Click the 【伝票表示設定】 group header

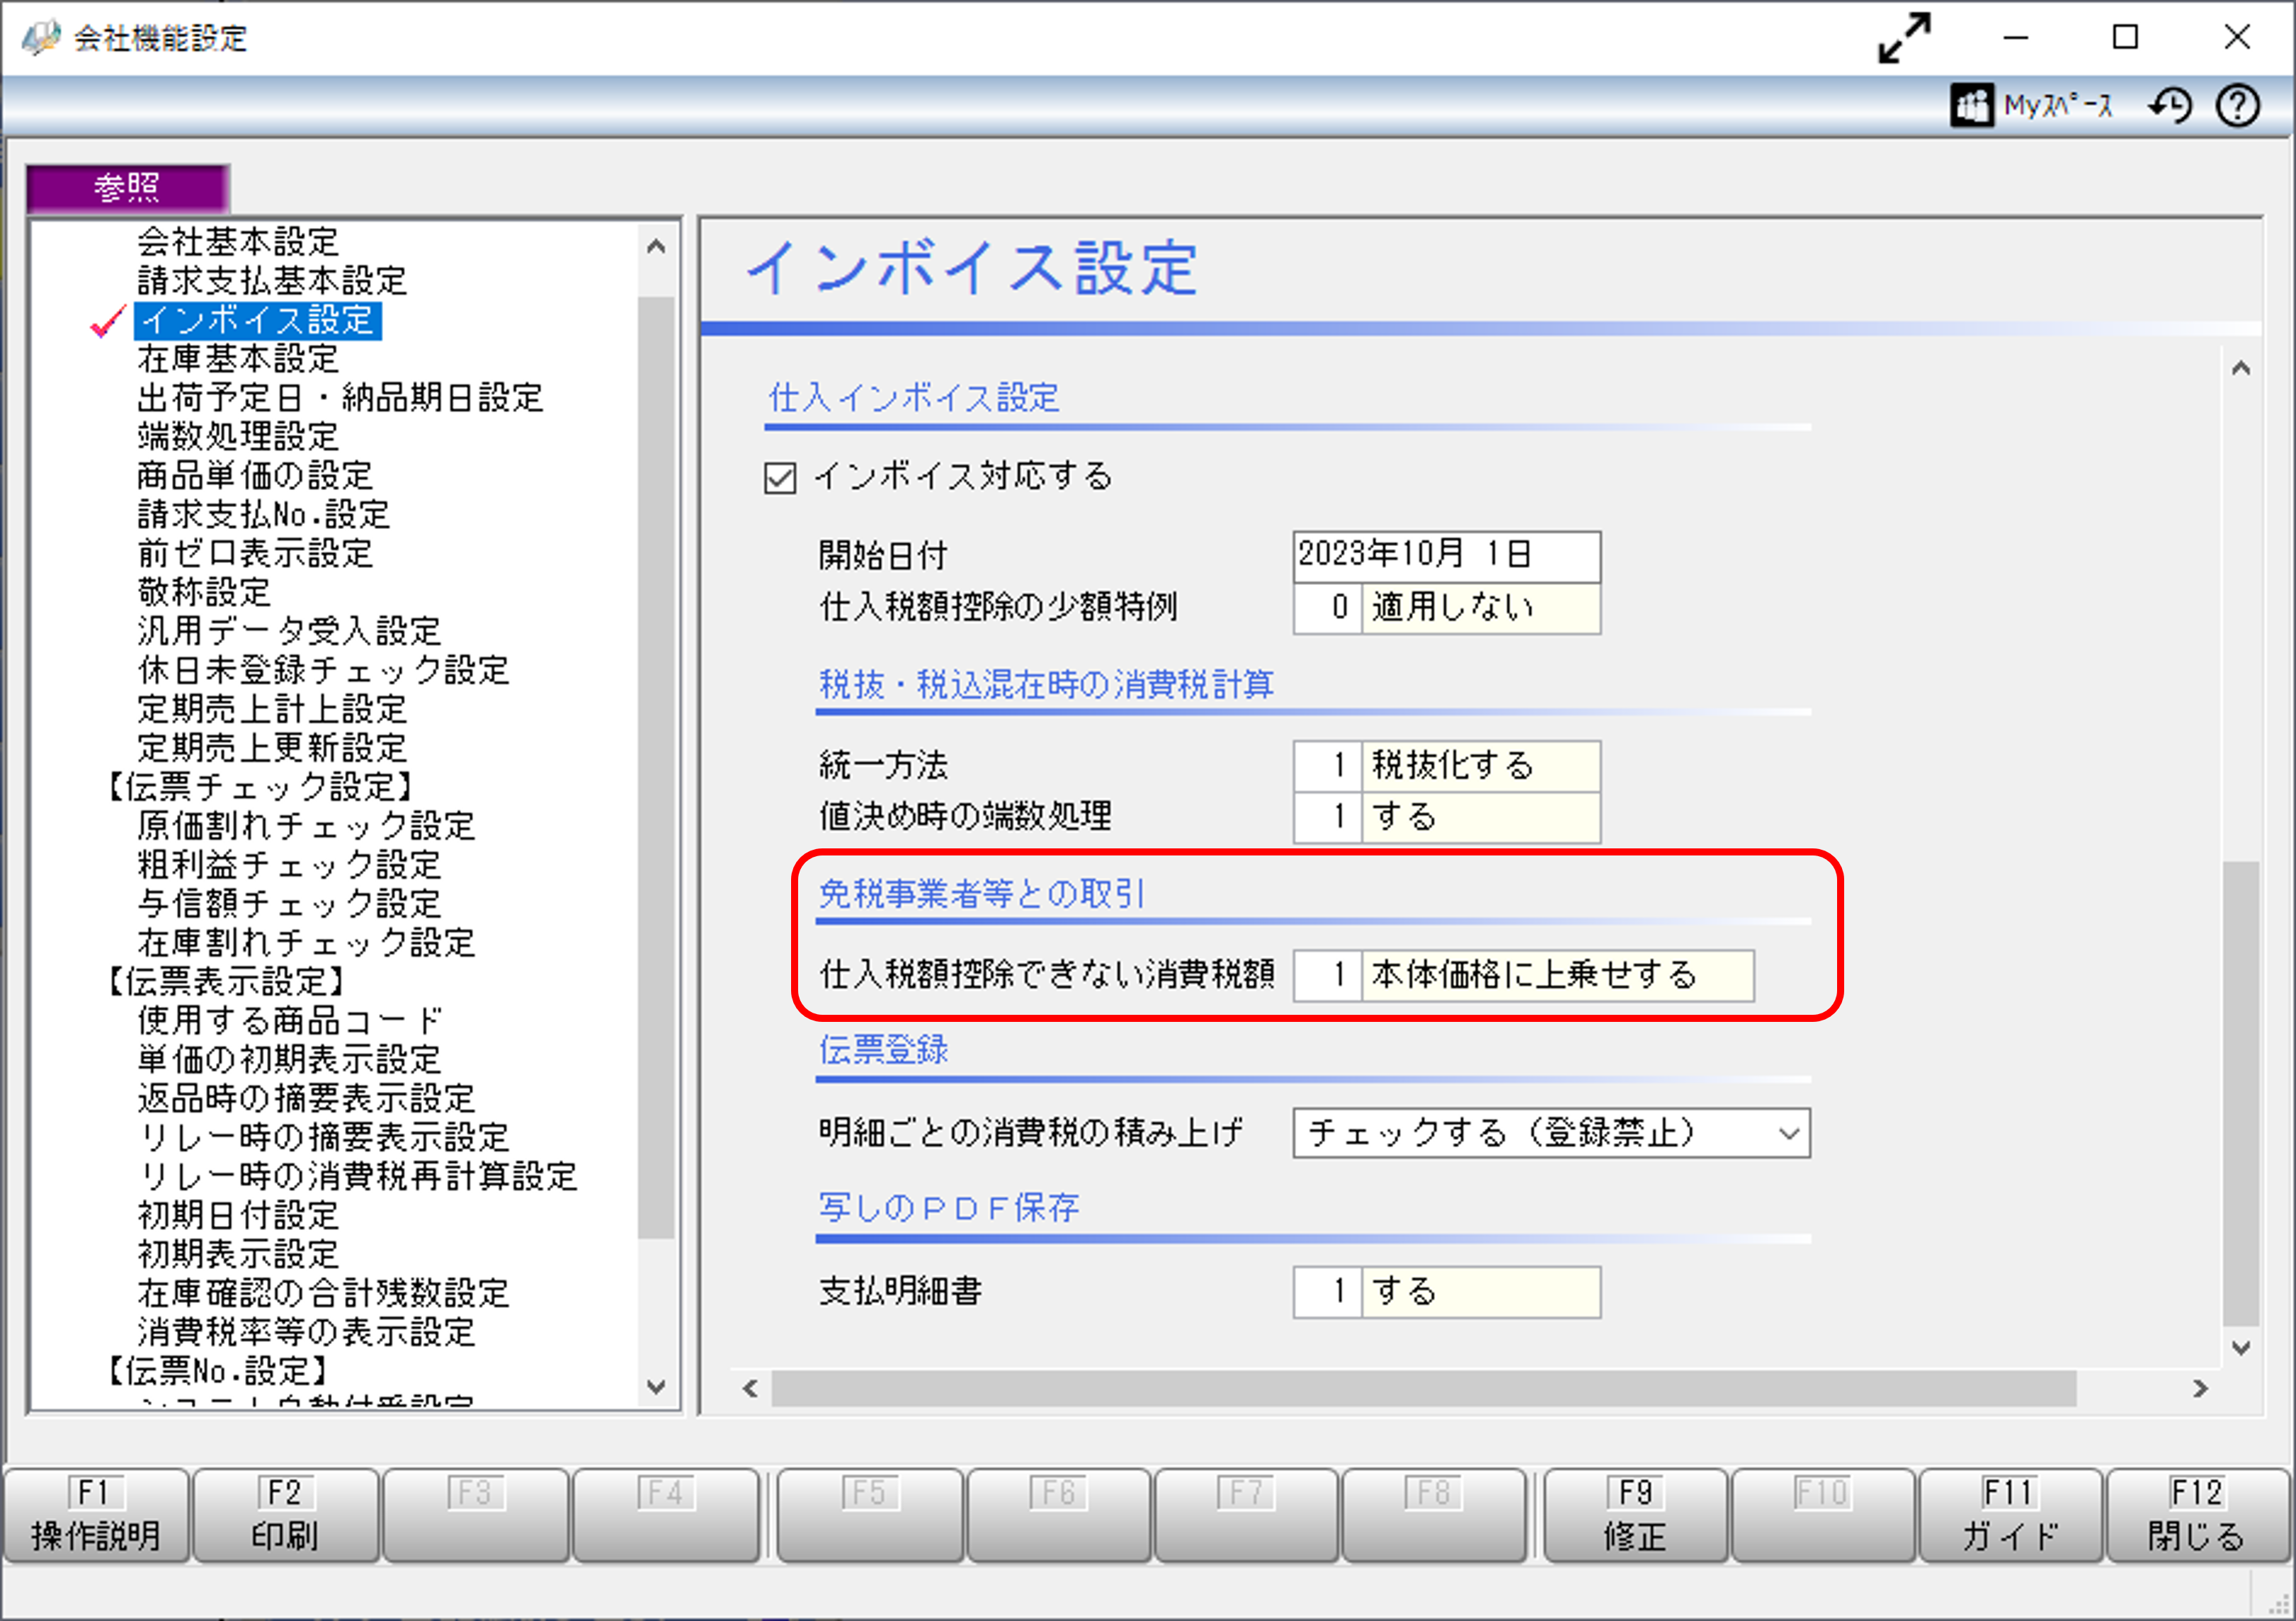click(225, 982)
